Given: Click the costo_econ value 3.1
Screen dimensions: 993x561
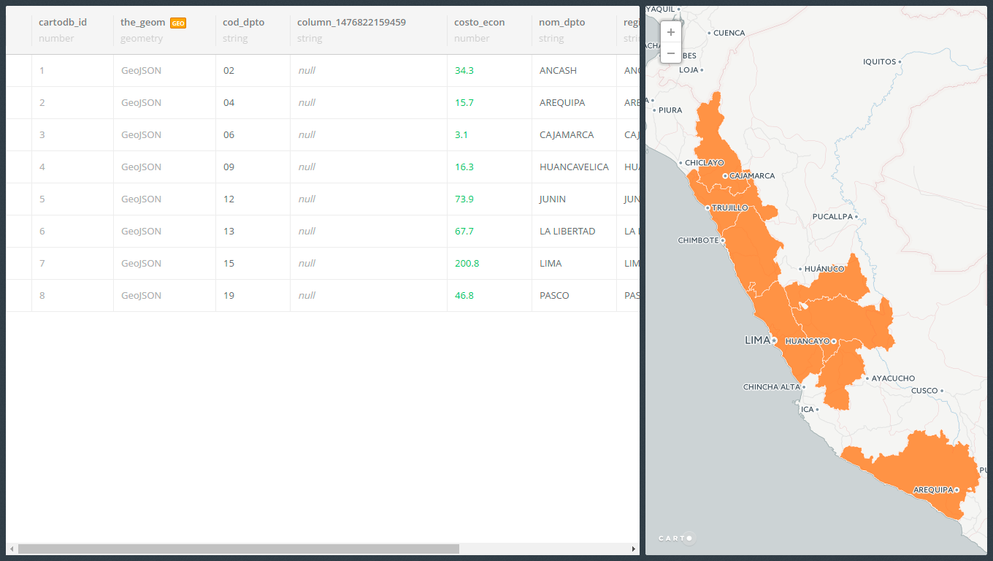Looking at the screenshot, I should [x=461, y=135].
